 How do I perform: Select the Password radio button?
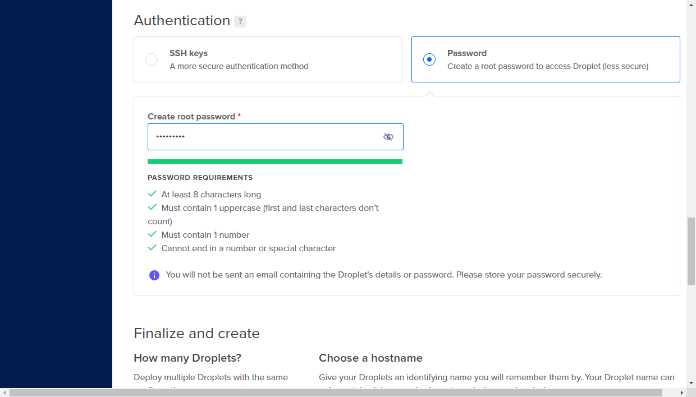pos(429,59)
